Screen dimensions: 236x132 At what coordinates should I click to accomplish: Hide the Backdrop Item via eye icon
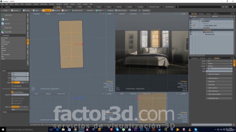[191, 32]
